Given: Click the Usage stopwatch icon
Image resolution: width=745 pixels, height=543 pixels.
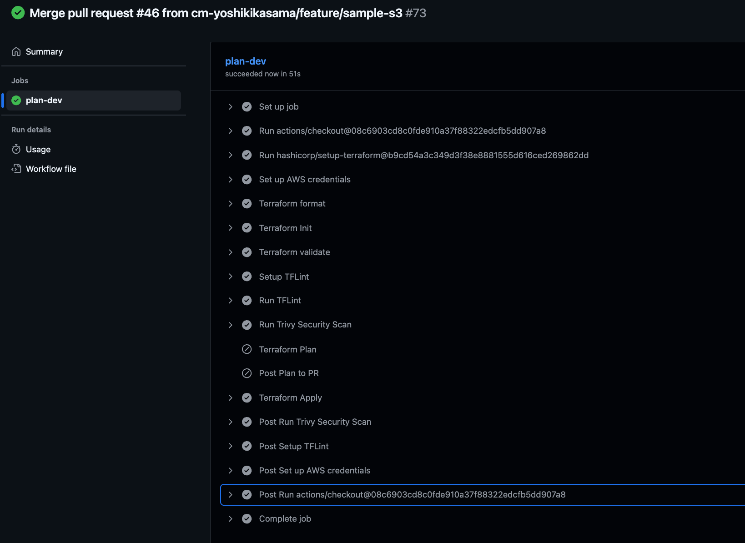Looking at the screenshot, I should pos(16,149).
